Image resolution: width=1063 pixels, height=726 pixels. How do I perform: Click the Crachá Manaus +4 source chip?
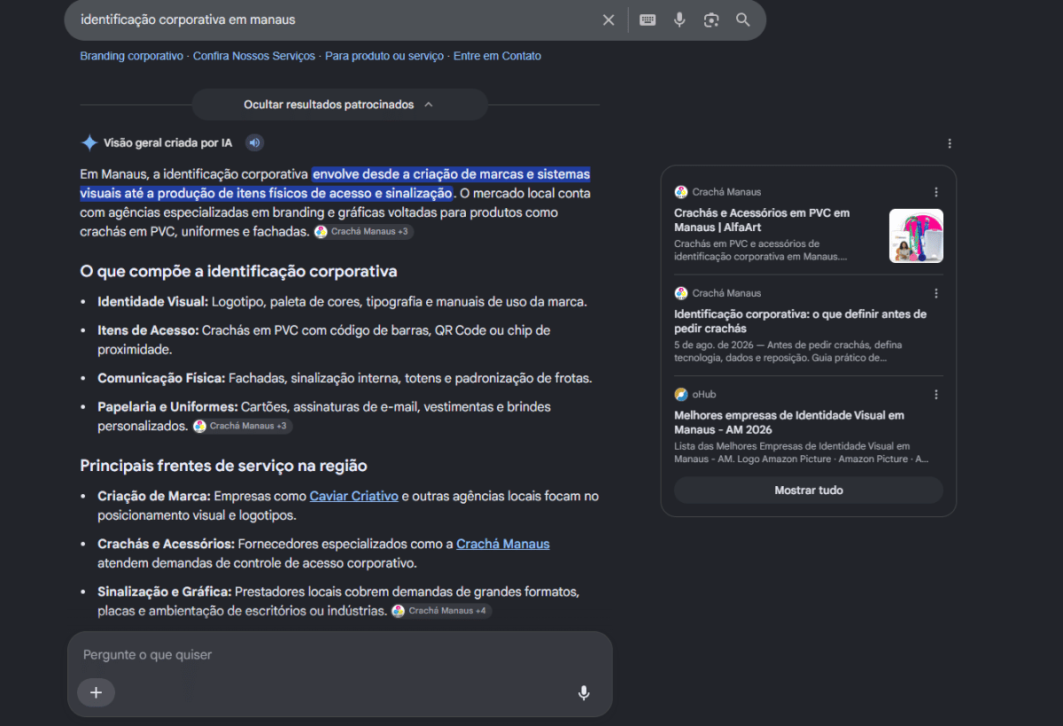pos(441,611)
